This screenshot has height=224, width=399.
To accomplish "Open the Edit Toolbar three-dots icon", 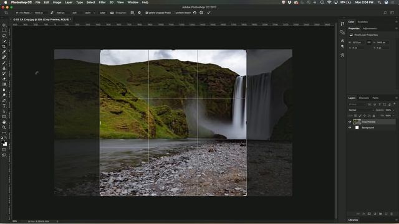I will [4, 133].
